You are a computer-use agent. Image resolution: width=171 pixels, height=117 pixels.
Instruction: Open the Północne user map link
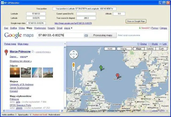point(14,99)
